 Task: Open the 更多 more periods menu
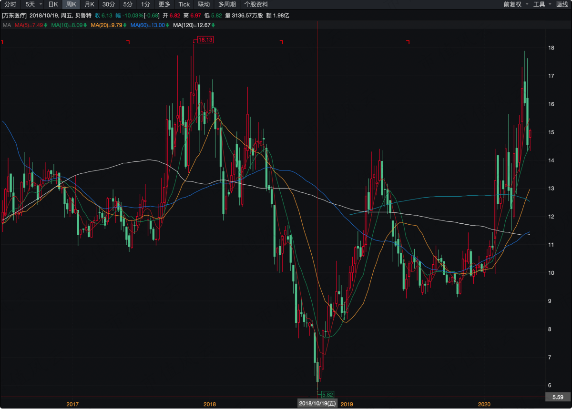pos(164,4)
